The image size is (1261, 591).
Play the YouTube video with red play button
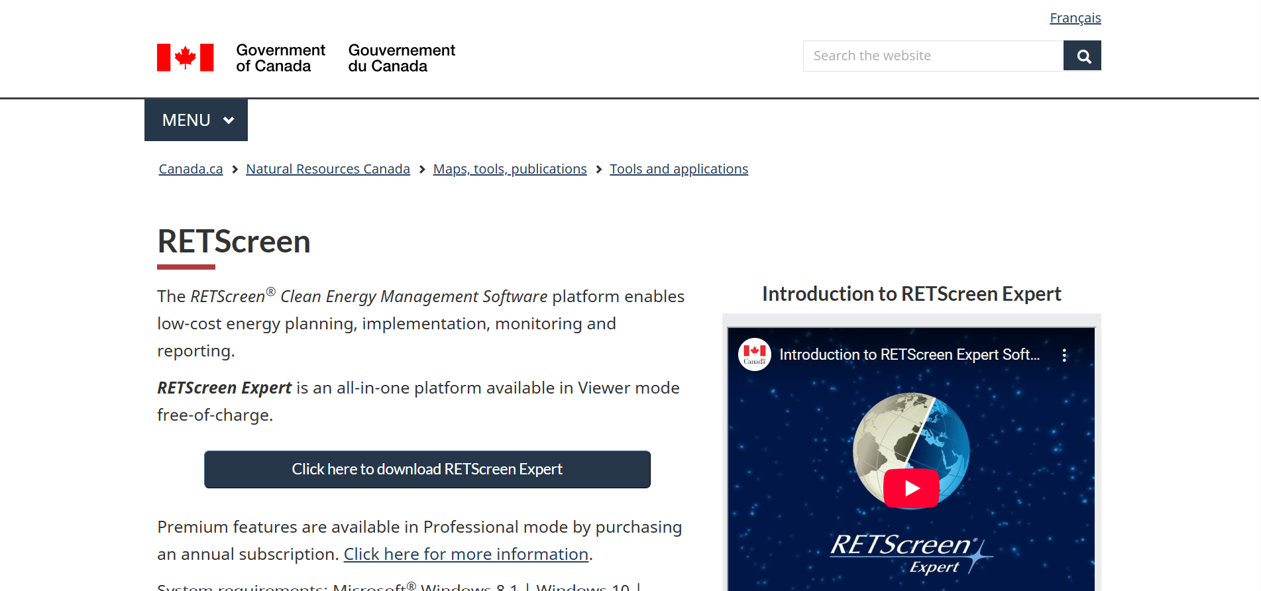point(910,488)
